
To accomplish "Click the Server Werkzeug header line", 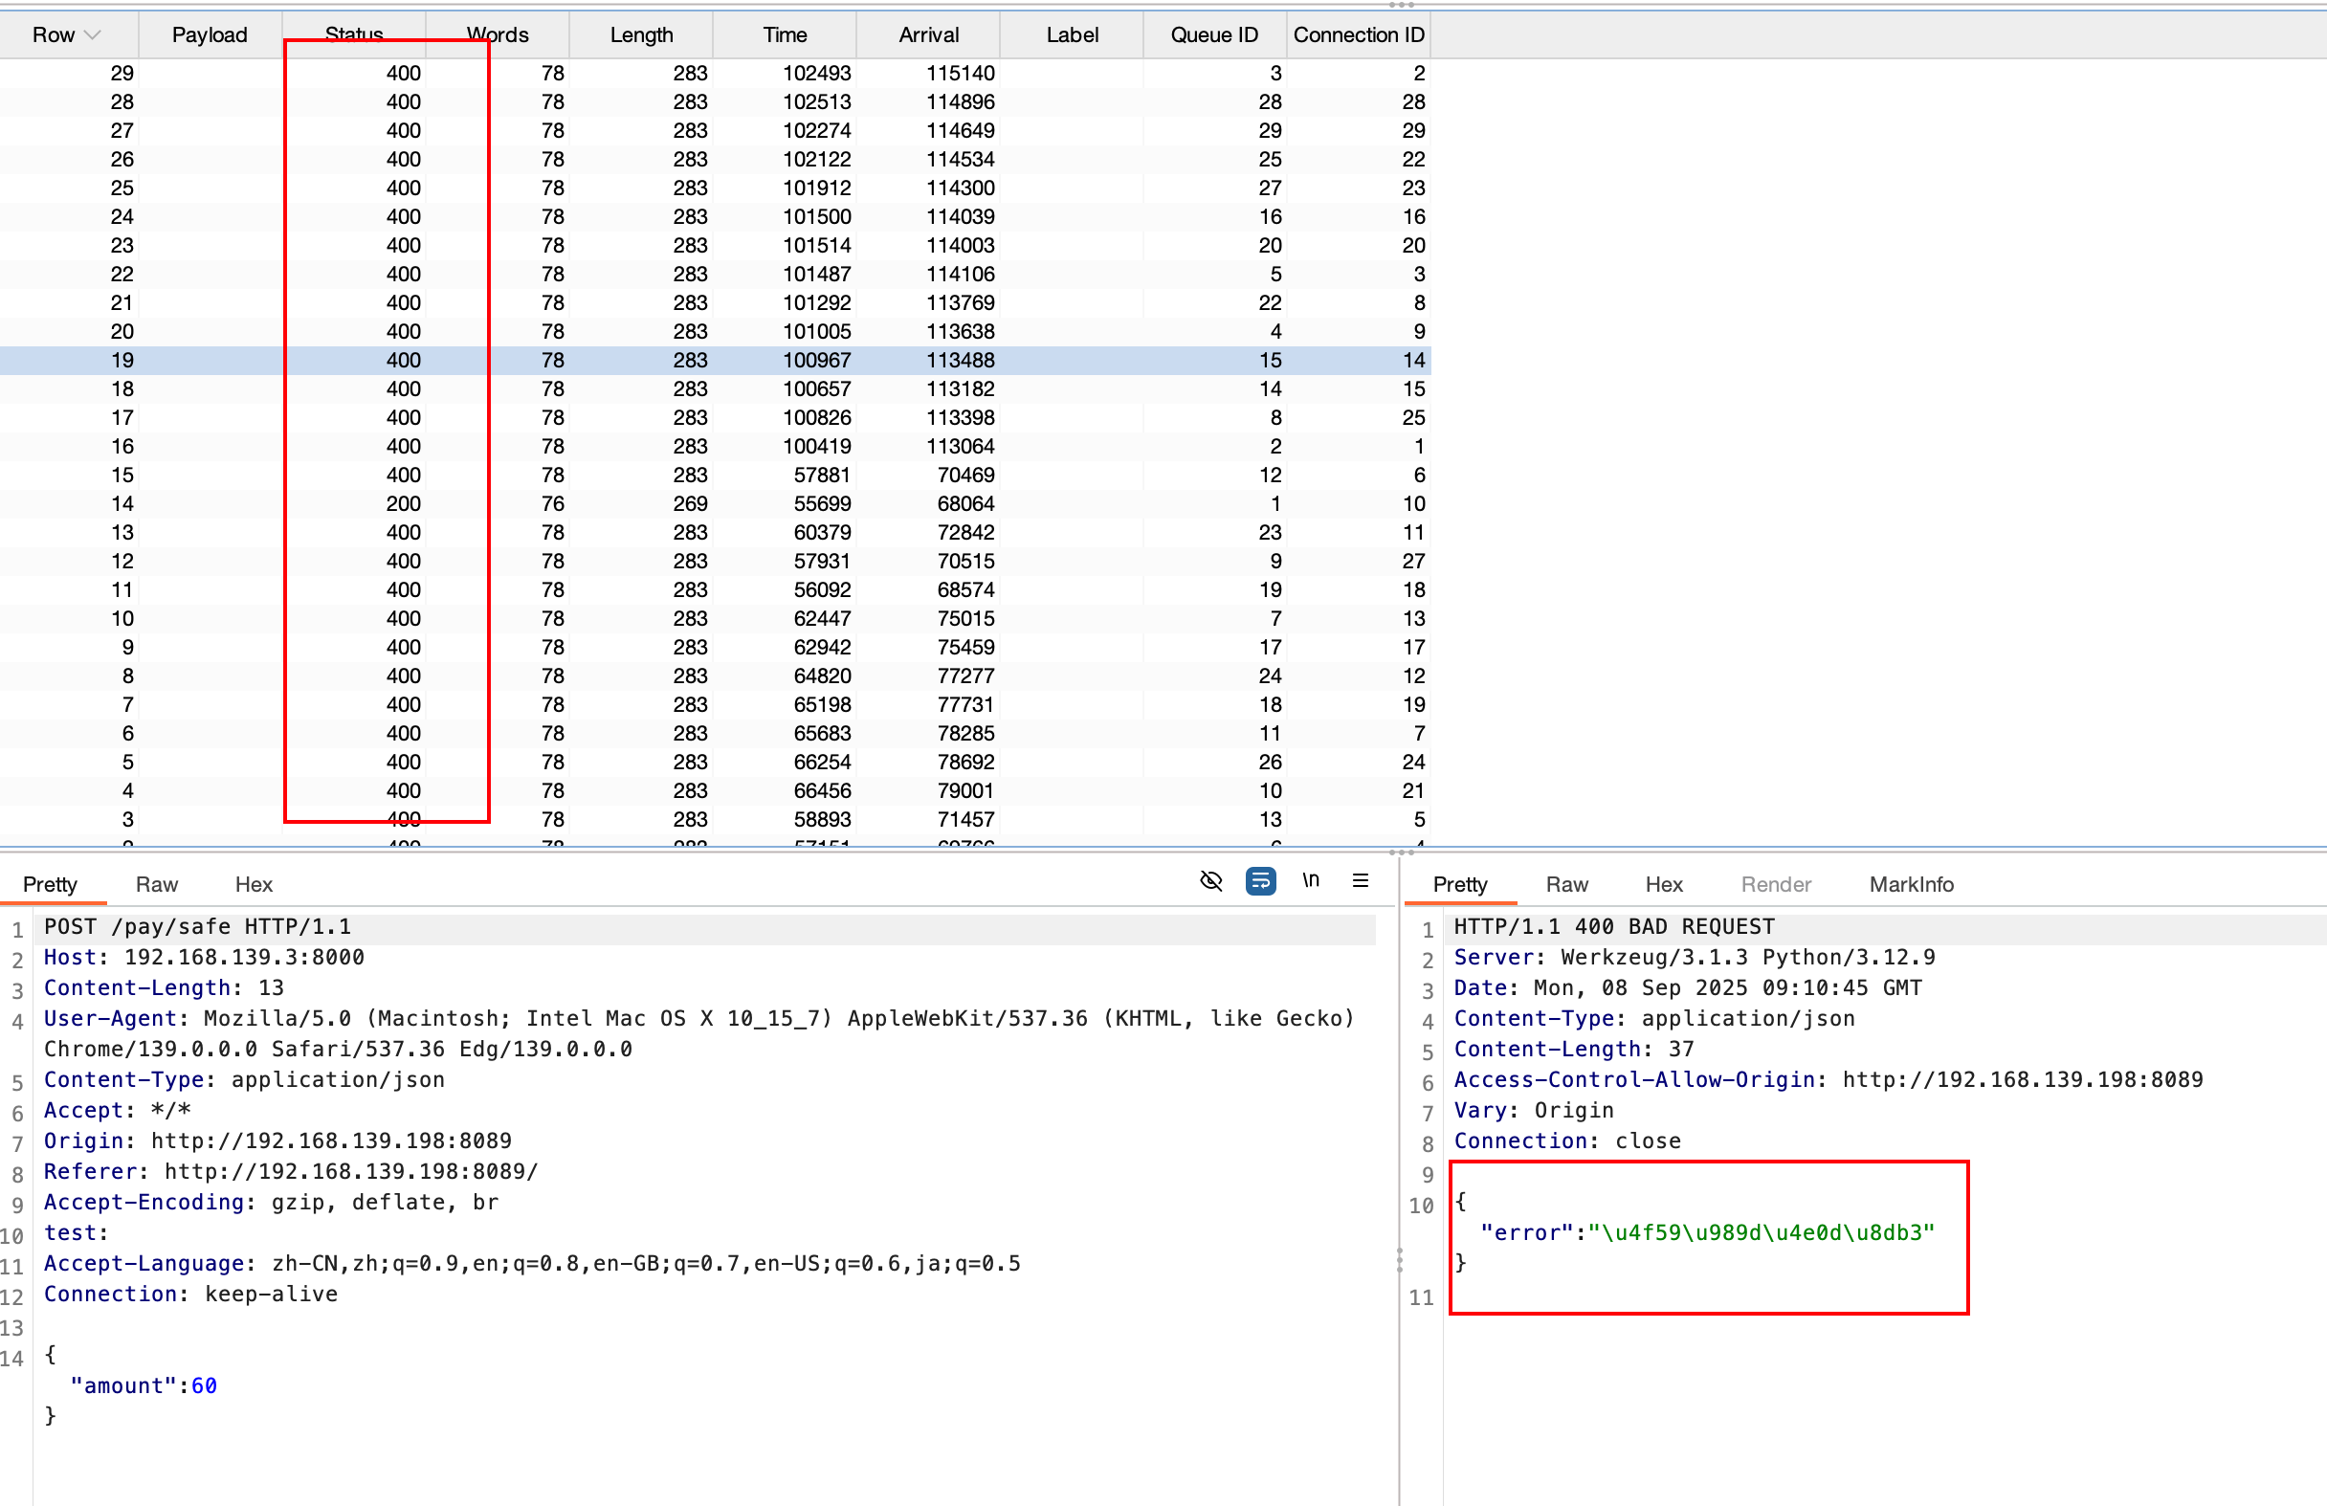I will [x=1694, y=958].
